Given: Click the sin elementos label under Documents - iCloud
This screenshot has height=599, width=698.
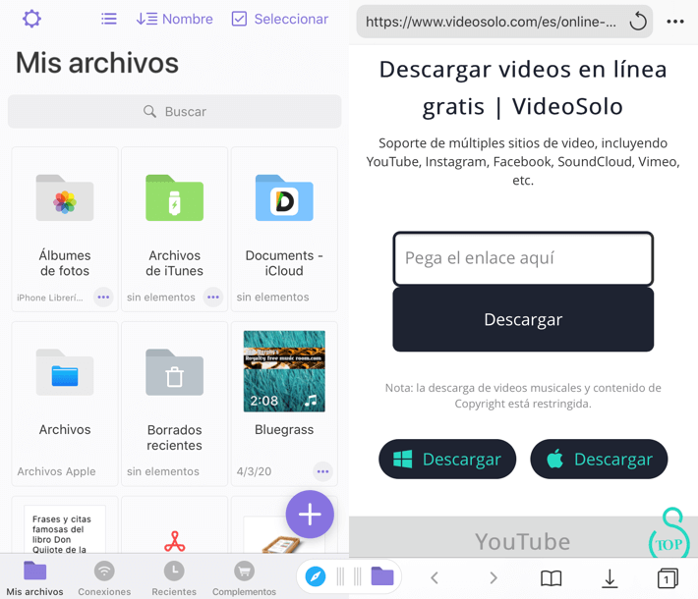Looking at the screenshot, I should (272, 298).
